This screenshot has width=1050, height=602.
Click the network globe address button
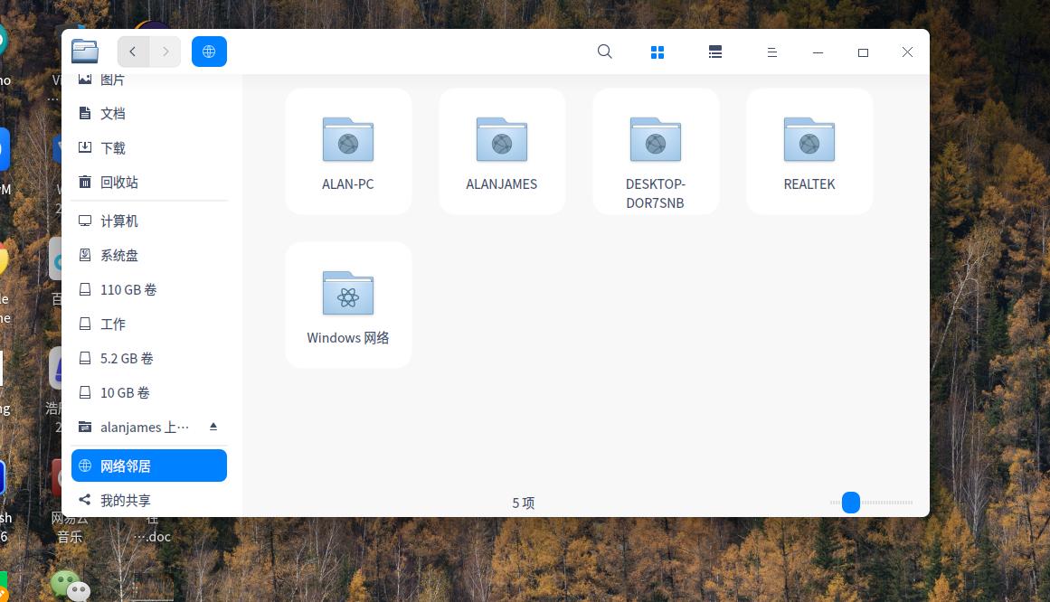pyautogui.click(x=209, y=52)
